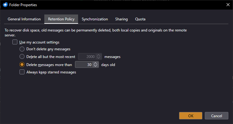
Task: Open the Synchronization tab
Action: point(95,19)
